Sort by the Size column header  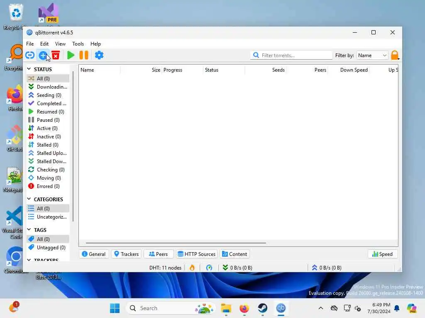coord(141,70)
